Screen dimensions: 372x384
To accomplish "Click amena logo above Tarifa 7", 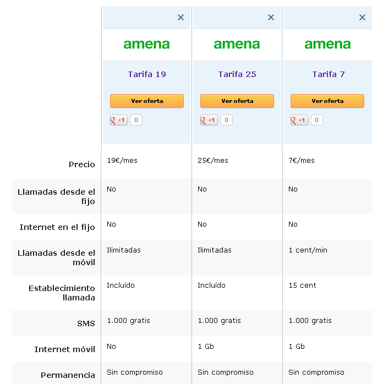I will point(327,44).
